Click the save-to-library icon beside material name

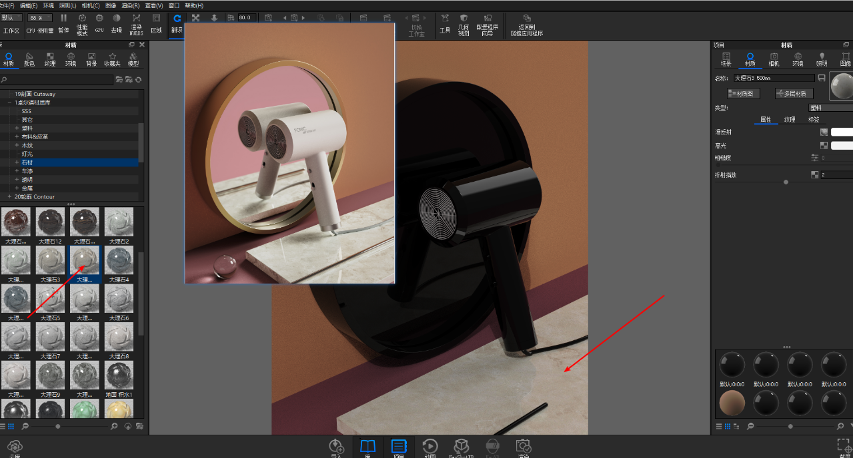[x=822, y=78]
